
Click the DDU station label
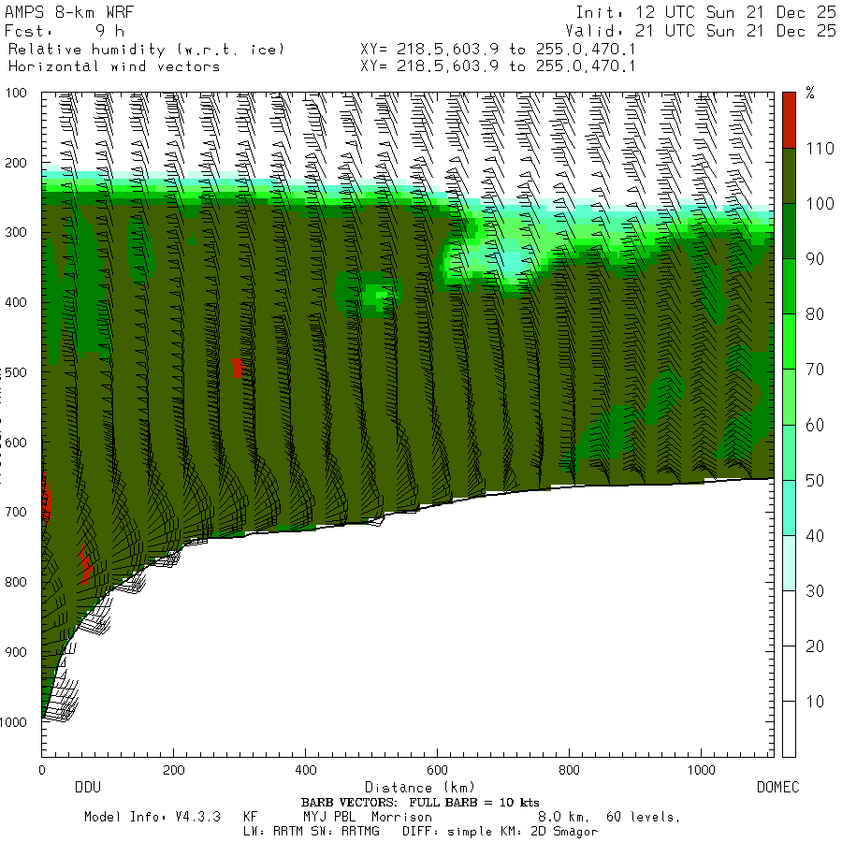pos(88,787)
